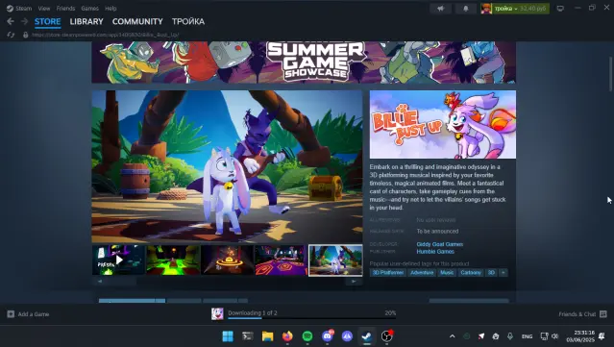The width and height of the screenshot is (614, 347).
Task: Open Friends & Chat
Action: [582, 314]
